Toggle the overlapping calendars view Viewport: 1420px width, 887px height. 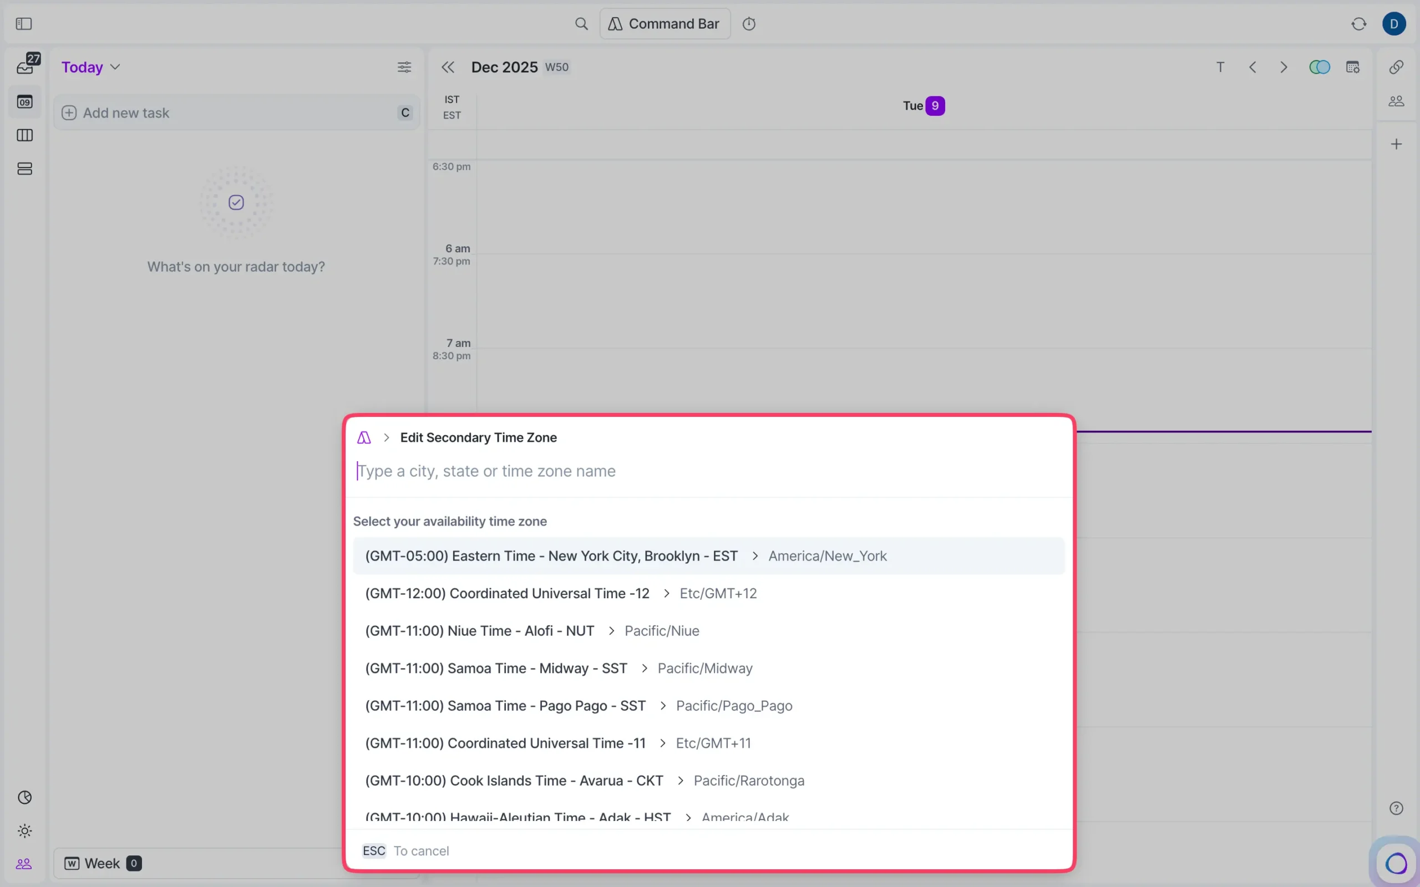coord(1319,67)
